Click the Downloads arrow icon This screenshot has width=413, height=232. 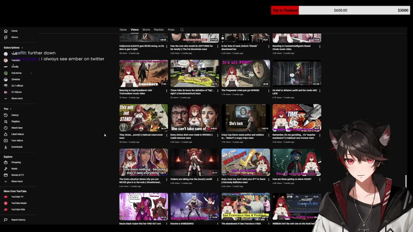[x=5, y=147]
